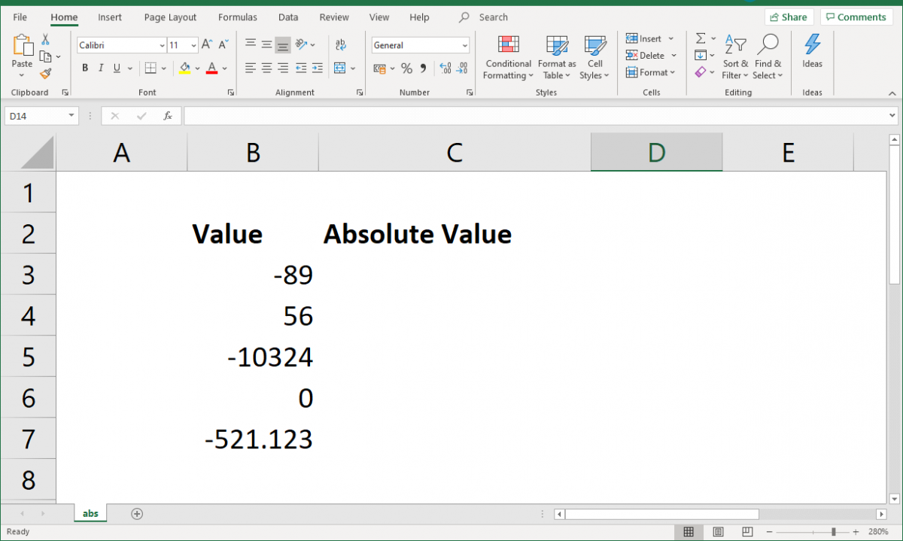
Task: Click Merge & Center icon
Action: (340, 68)
